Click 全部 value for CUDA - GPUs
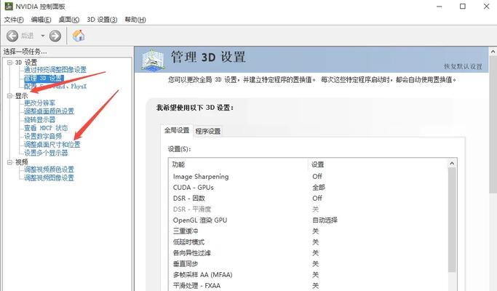497x291 pixels. [x=319, y=188]
